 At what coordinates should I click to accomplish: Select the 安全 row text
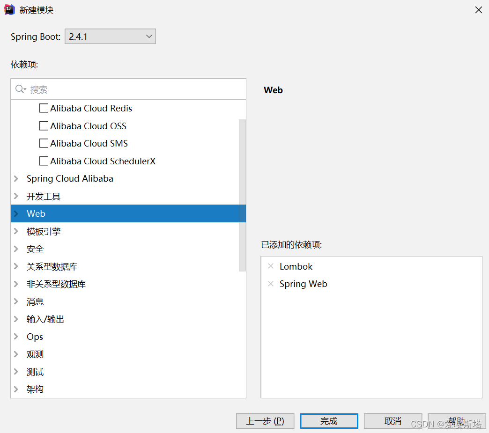coord(35,249)
